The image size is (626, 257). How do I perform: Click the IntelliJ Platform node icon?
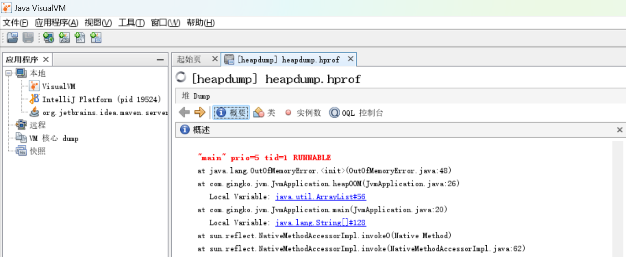pyautogui.click(x=34, y=99)
